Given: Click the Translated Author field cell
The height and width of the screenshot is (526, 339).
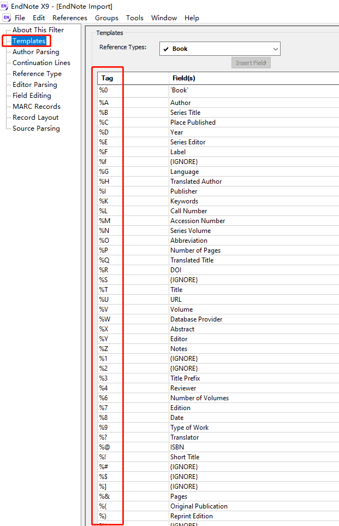Looking at the screenshot, I should [x=254, y=182].
